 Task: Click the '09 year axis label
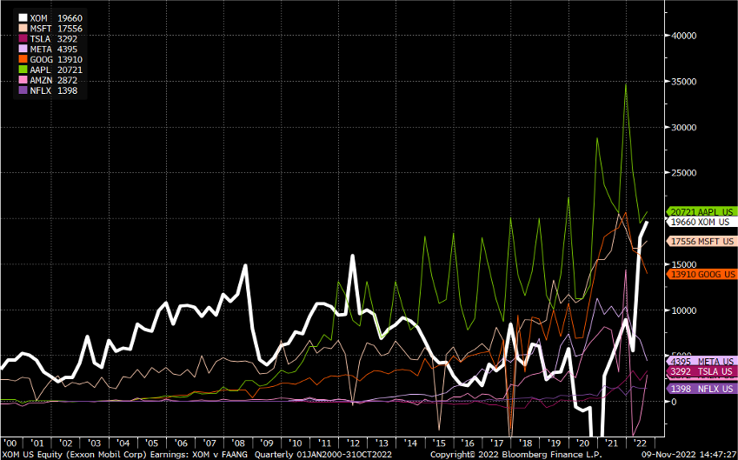[x=268, y=443]
